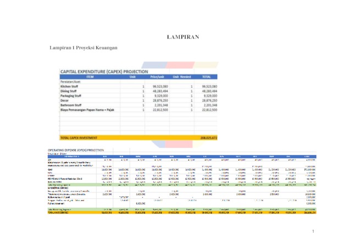Click the CAPITAL EXPENDITURE (CAPEX) PROJECTION title

pos(104,71)
